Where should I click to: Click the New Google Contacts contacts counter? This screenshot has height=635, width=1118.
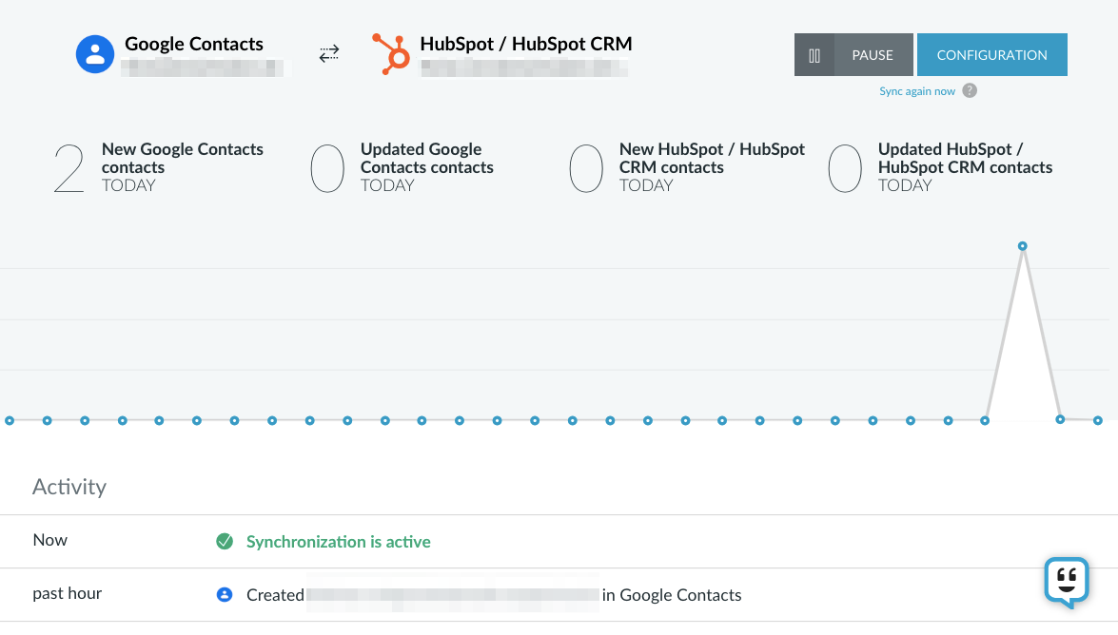pos(159,167)
